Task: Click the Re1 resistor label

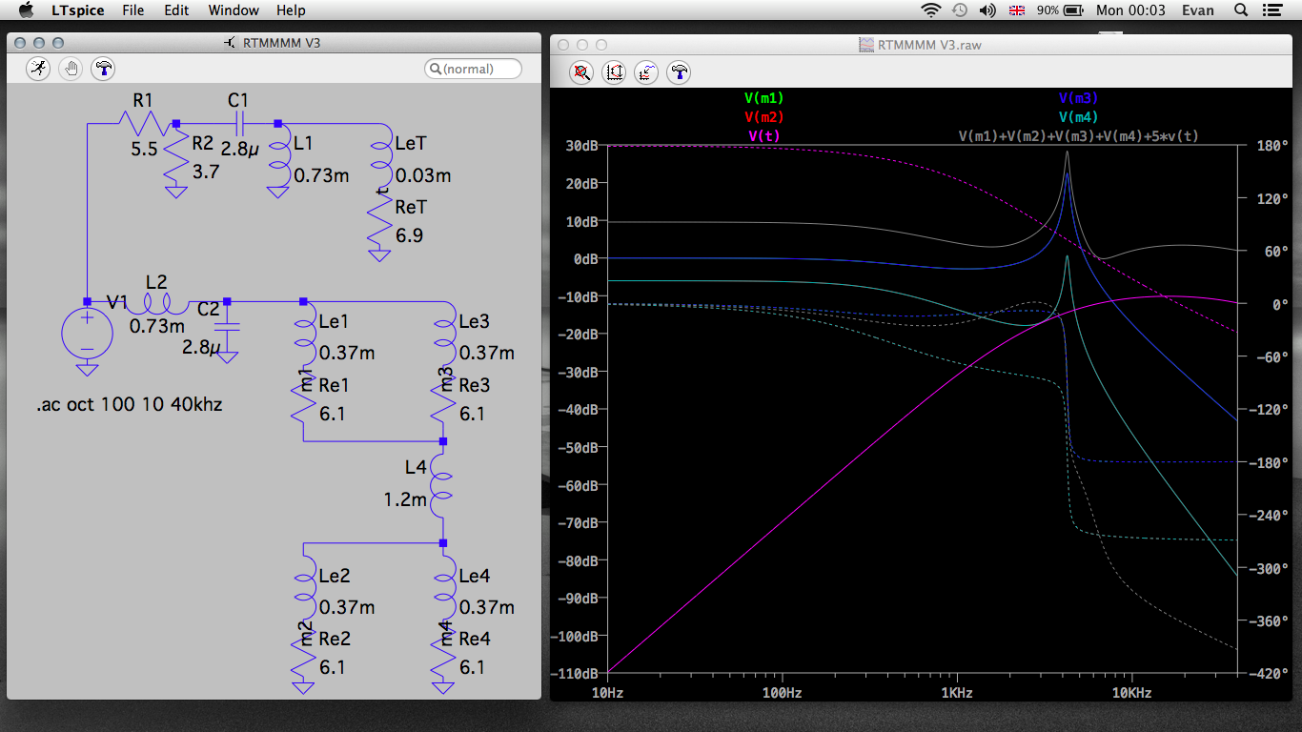Action: [334, 385]
